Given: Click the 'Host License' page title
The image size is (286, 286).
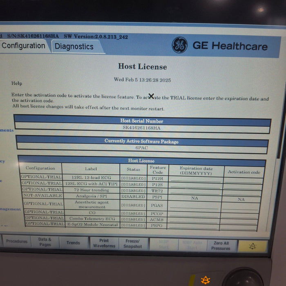Looking at the screenshot, I should (x=143, y=66).
